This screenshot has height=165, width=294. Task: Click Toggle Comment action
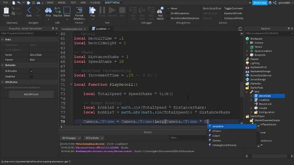click(x=233, y=8)
